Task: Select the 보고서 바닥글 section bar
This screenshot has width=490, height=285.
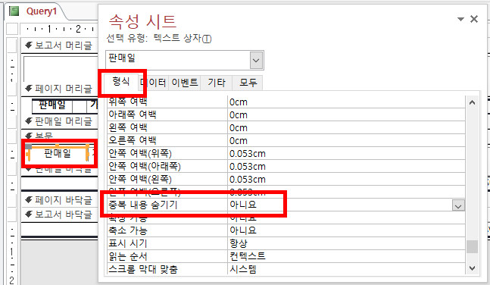Action: (59, 215)
